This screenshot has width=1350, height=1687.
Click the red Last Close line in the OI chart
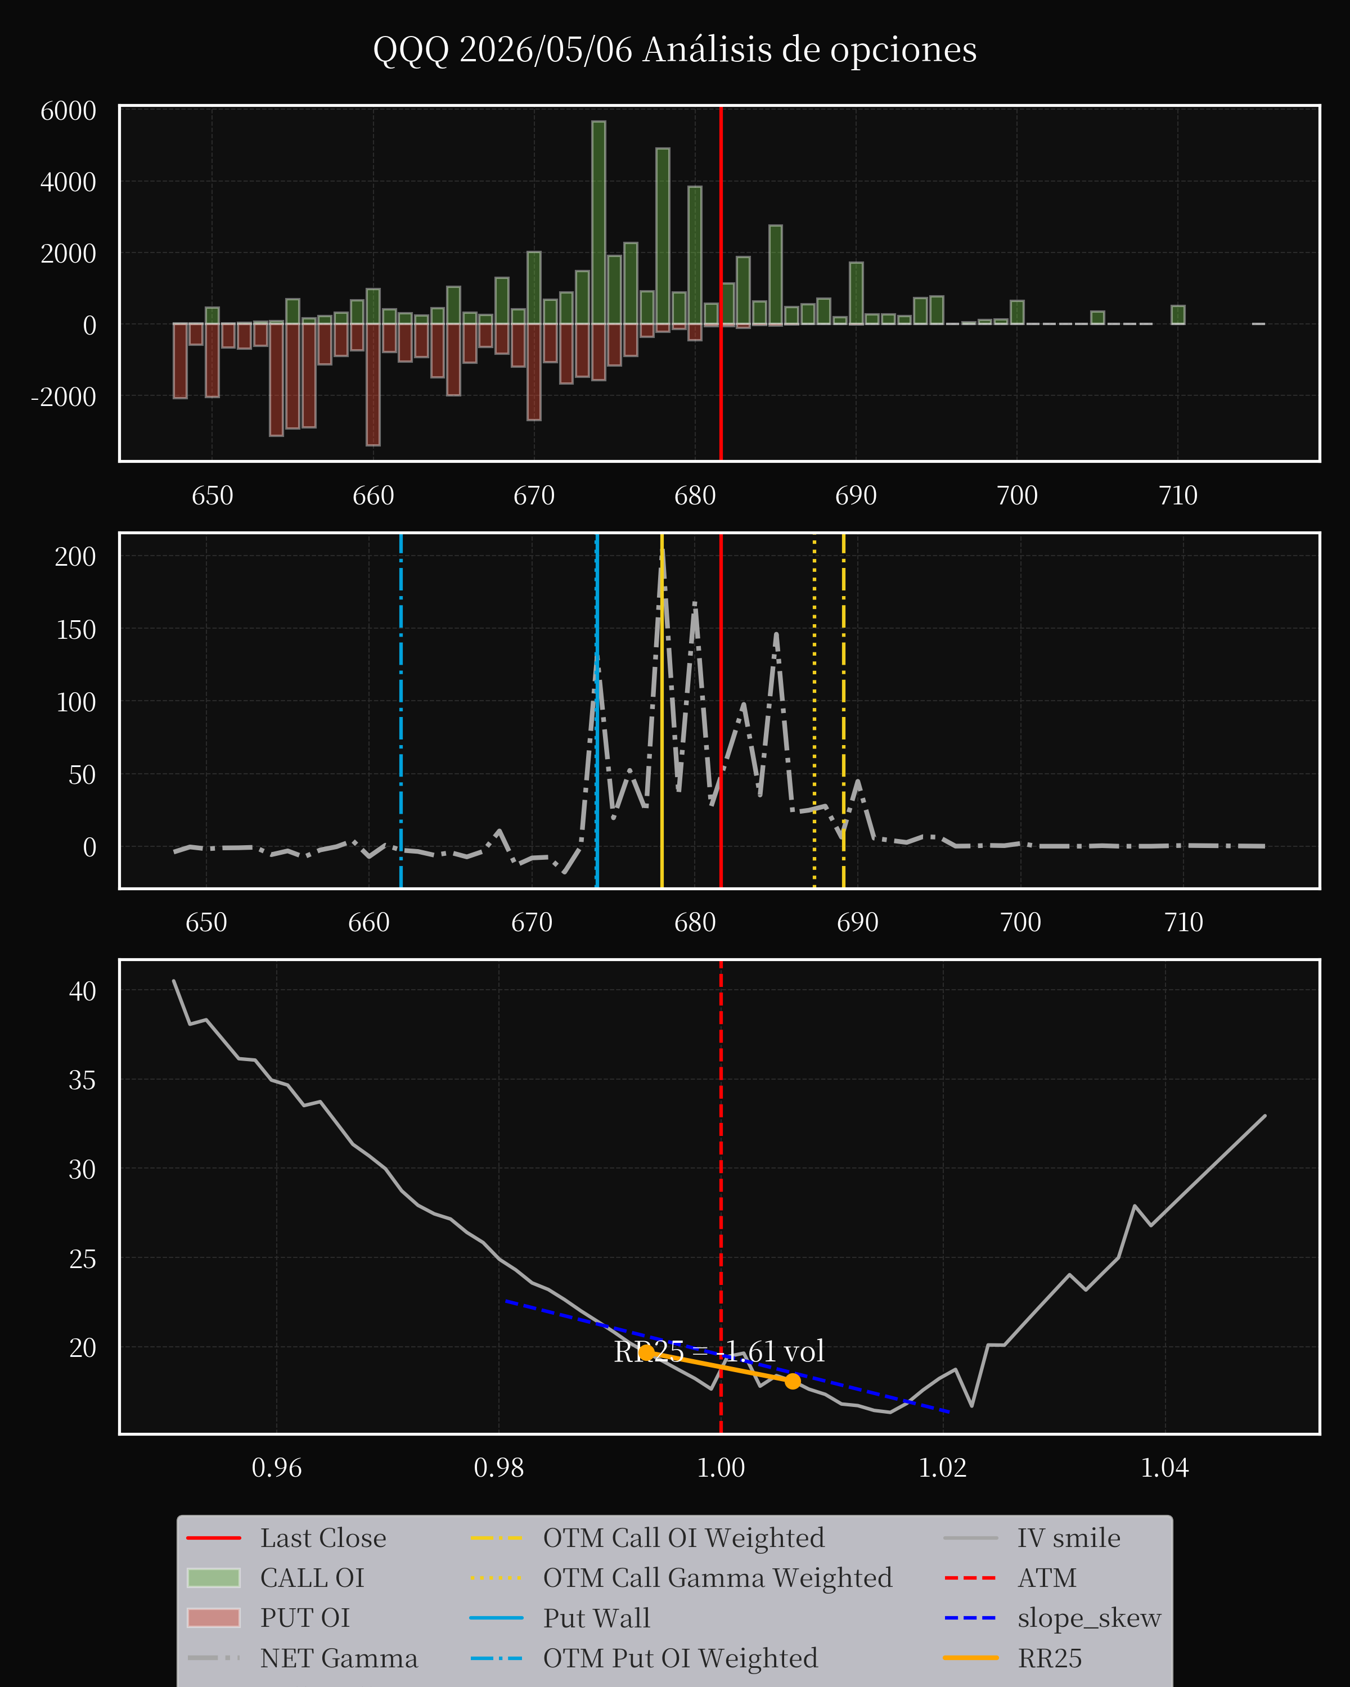click(721, 282)
